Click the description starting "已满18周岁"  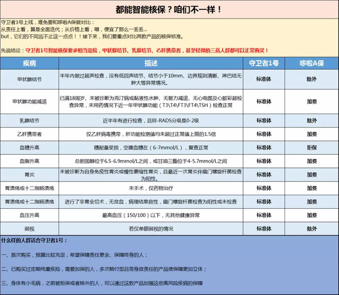coord(150,102)
